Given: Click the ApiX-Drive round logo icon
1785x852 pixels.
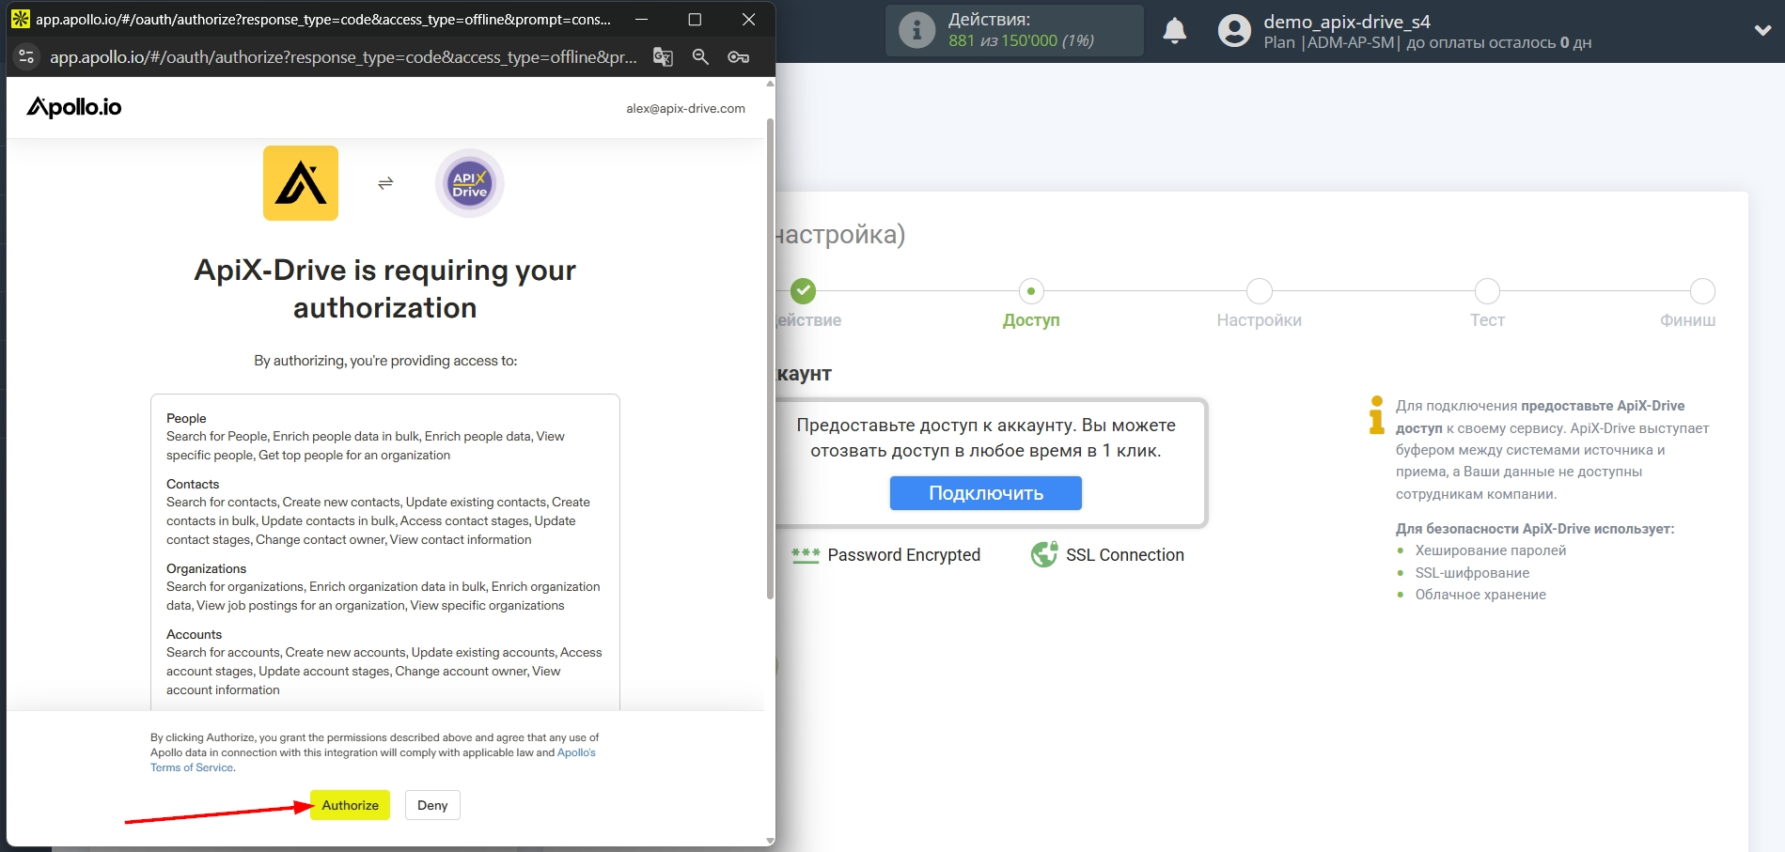Looking at the screenshot, I should 470,183.
